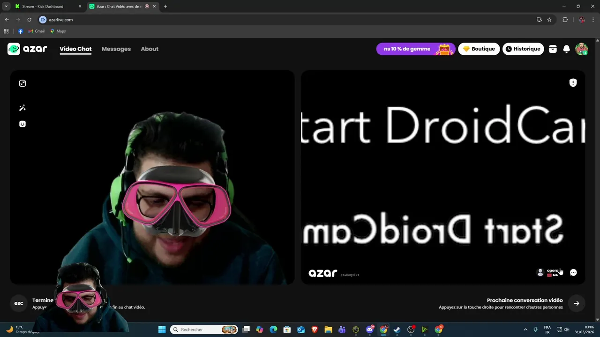Open Task View on the taskbar
Image resolution: width=600 pixels, height=337 pixels.
pos(246,330)
